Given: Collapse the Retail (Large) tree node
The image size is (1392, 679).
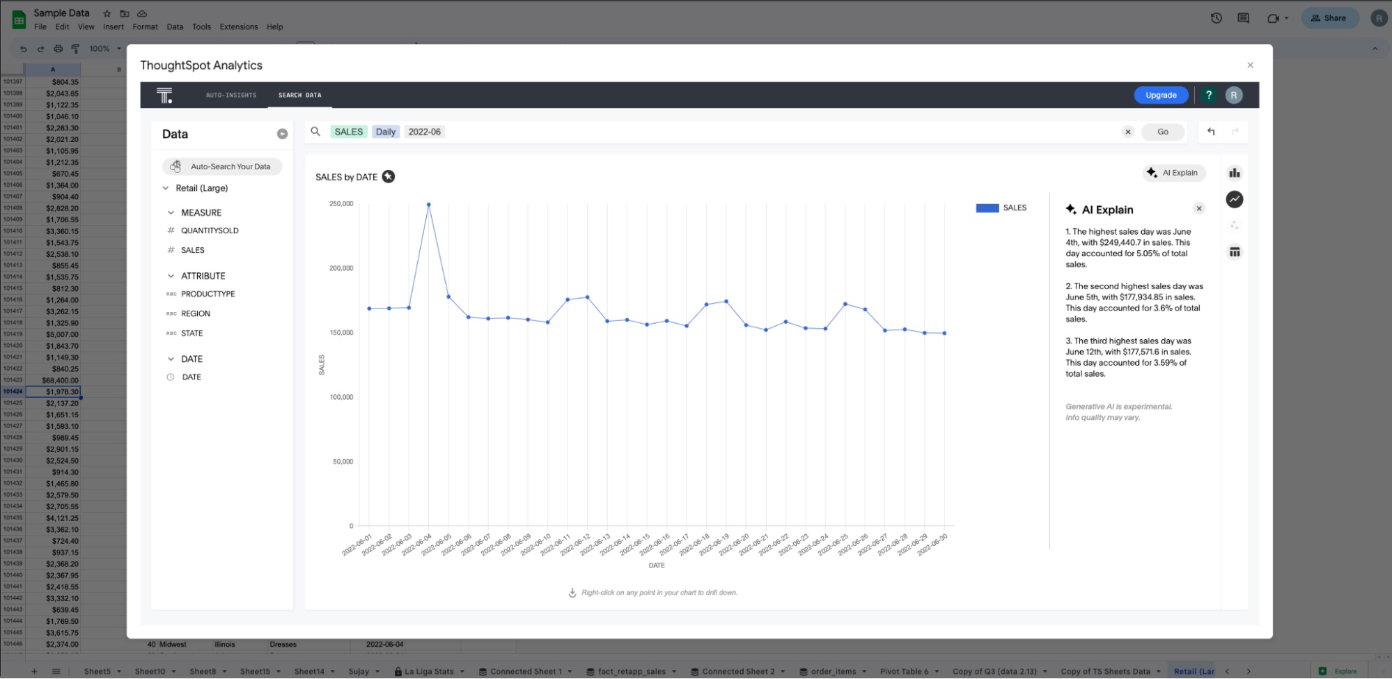Looking at the screenshot, I should point(166,188).
